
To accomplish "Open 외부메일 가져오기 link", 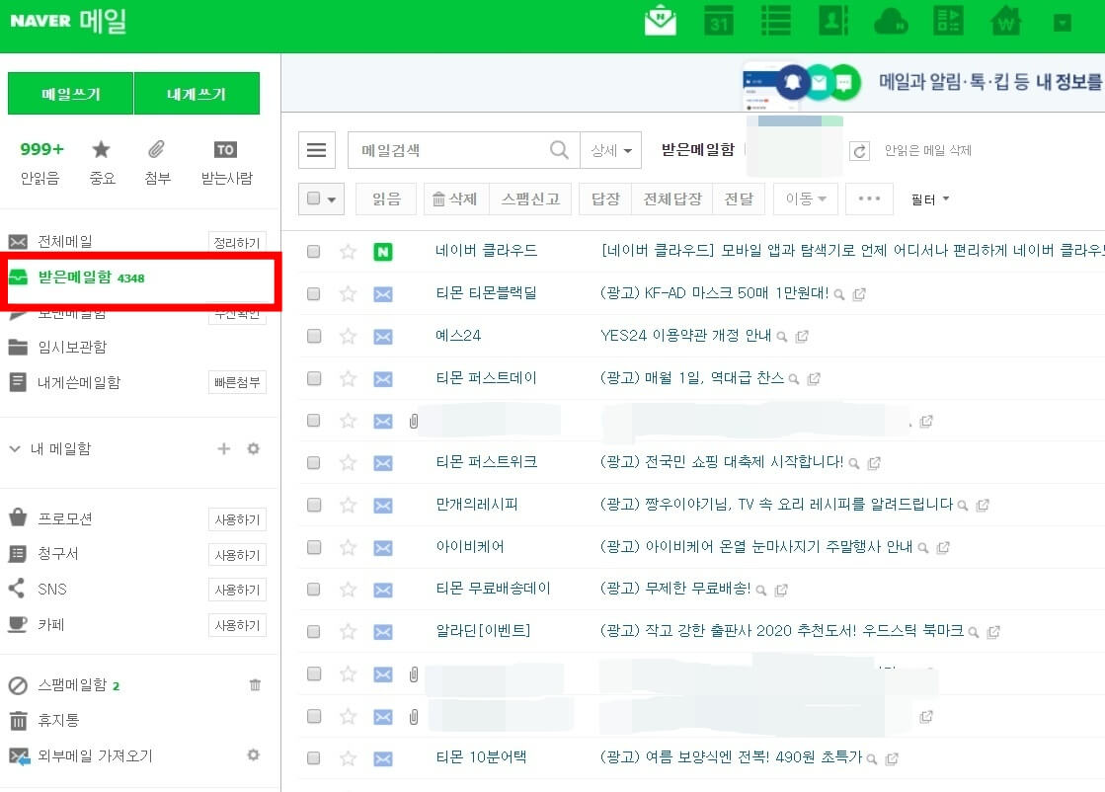I will click(95, 756).
